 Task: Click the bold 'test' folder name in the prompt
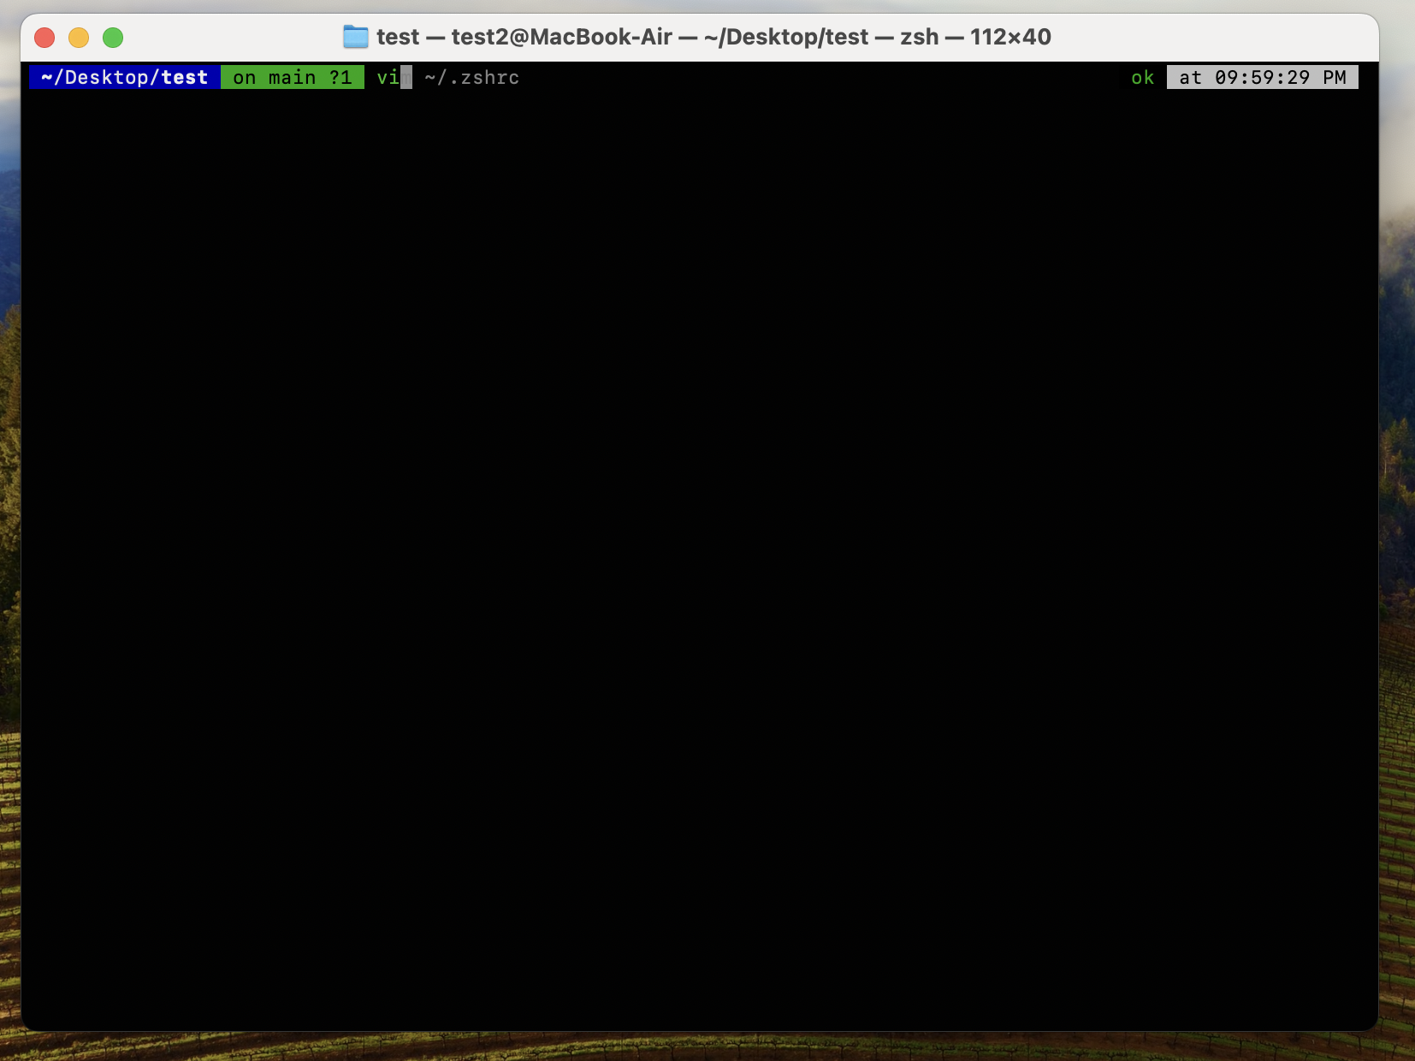(184, 77)
